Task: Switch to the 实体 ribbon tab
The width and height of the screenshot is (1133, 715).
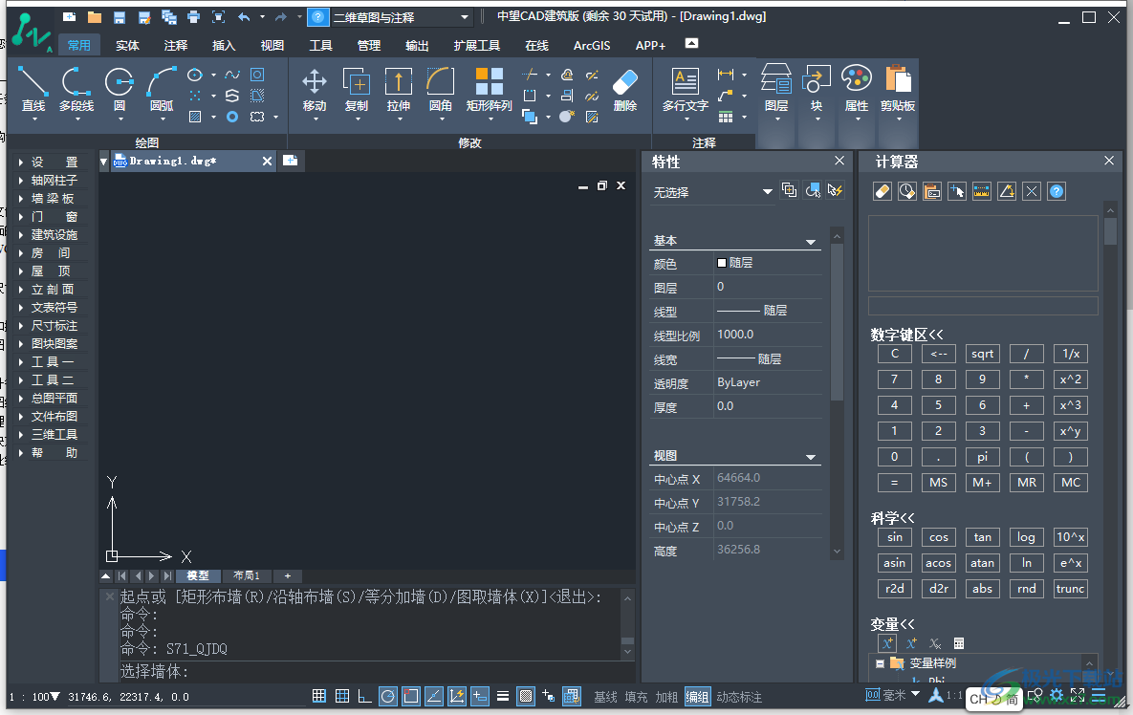Action: (x=127, y=46)
